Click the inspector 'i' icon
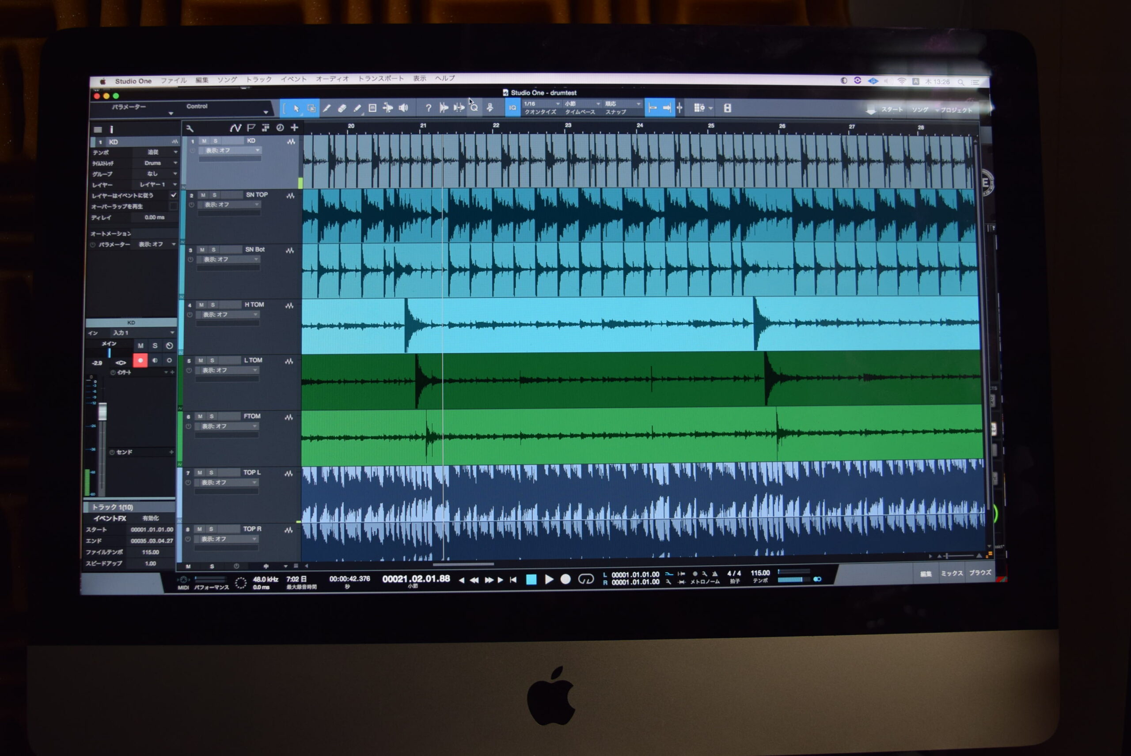 (x=111, y=129)
